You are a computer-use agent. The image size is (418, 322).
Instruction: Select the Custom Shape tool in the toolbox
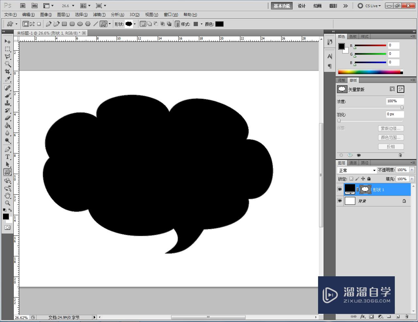(x=8, y=172)
